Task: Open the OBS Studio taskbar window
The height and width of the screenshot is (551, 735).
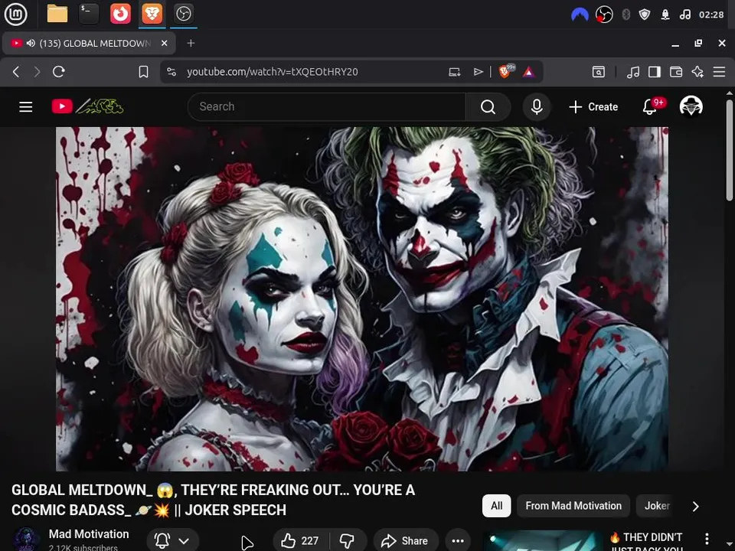Action: click(x=183, y=14)
